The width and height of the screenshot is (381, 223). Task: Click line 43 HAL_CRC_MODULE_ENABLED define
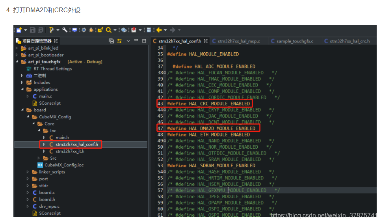208,103
